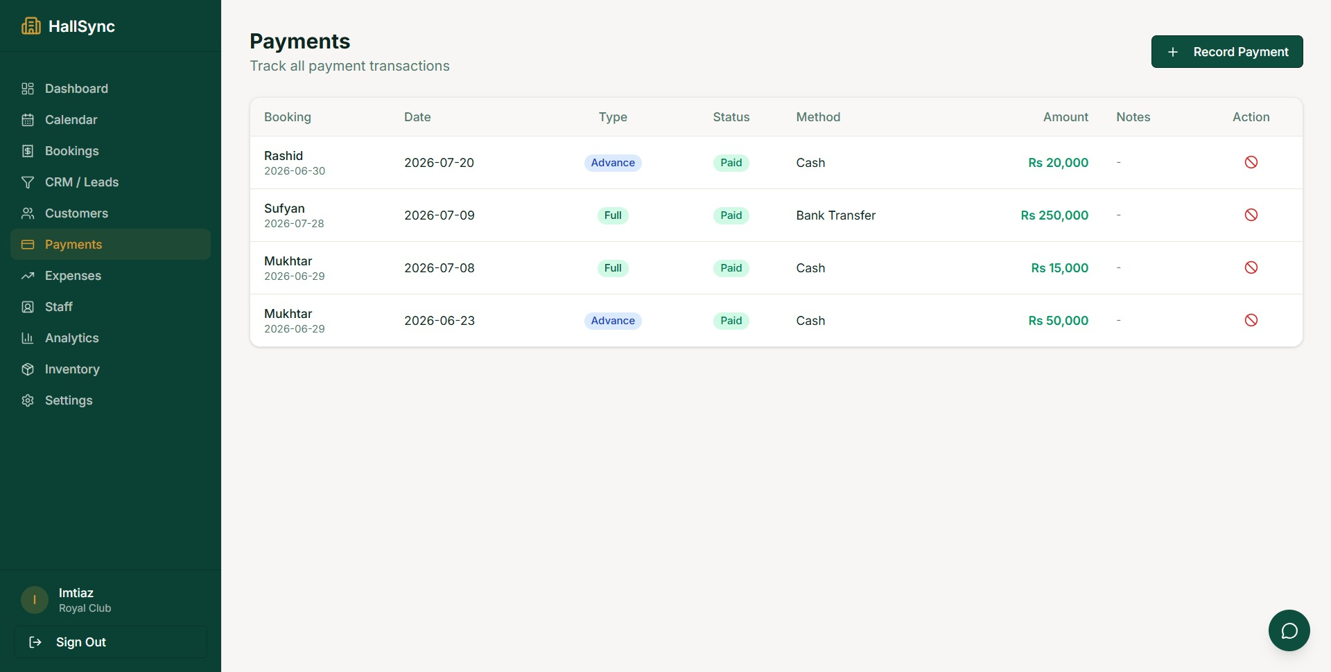The image size is (1331, 672).
Task: Void Rashid's Rs 20,000 payment
Action: coord(1251,162)
